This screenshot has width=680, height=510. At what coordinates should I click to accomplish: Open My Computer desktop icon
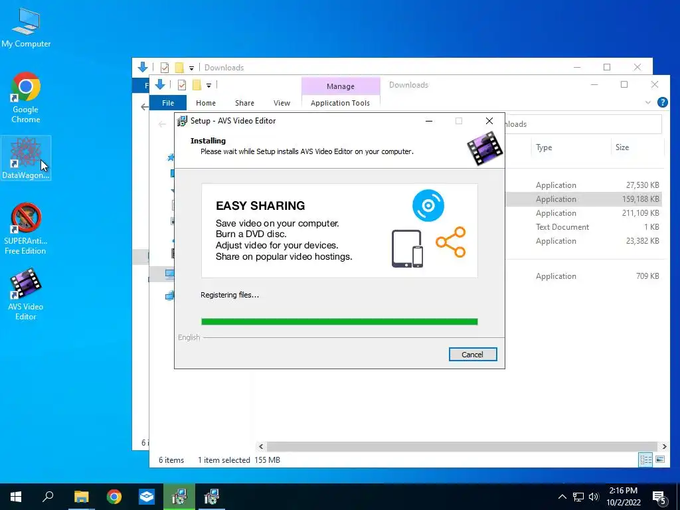(x=26, y=28)
